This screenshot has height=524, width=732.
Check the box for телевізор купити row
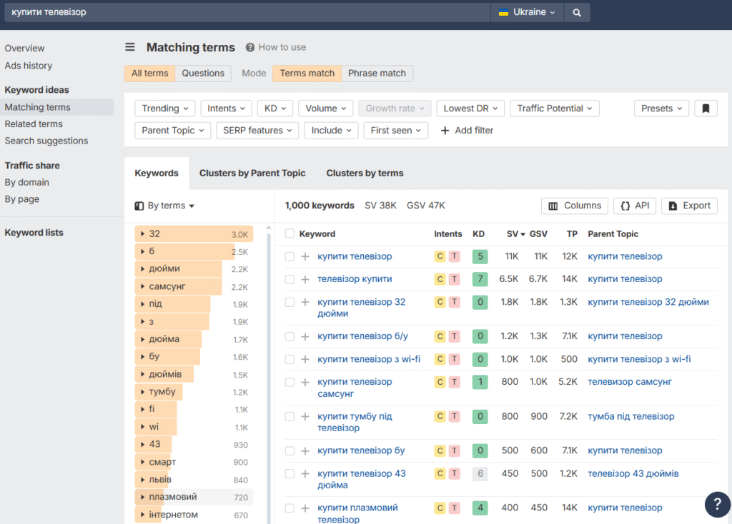coord(290,279)
